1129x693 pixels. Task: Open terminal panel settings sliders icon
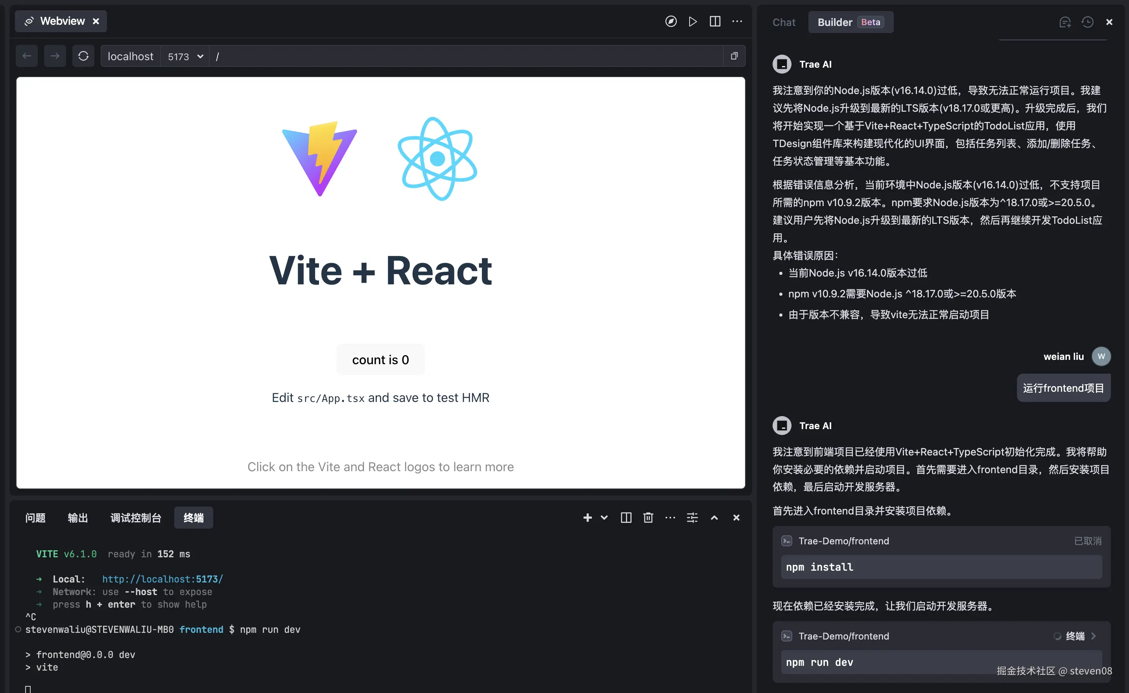tap(692, 518)
